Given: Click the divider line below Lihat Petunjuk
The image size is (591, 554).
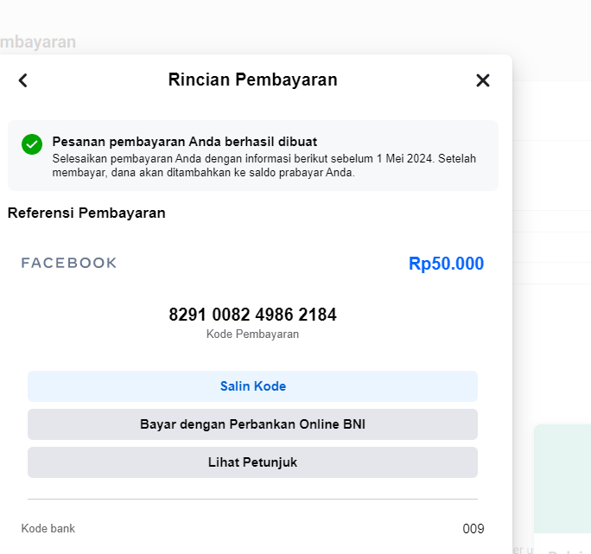Looking at the screenshot, I should tap(252, 499).
